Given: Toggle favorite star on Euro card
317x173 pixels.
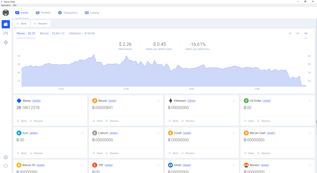Looking at the screenshot, I should click(x=82, y=133).
